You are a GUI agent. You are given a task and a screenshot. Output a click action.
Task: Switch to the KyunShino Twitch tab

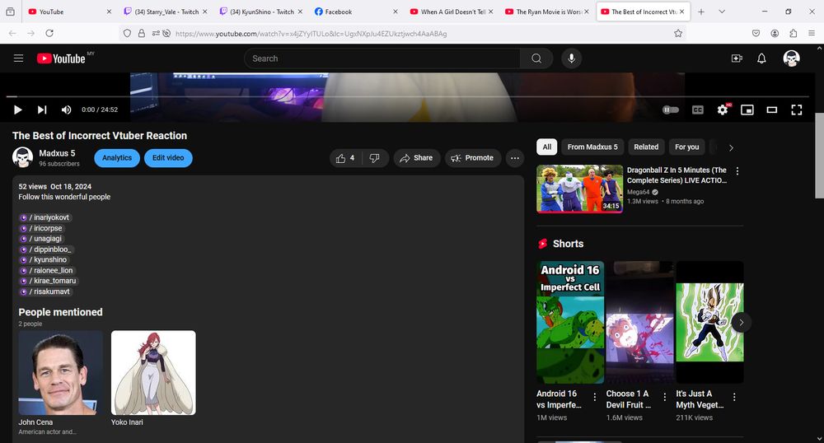[x=260, y=12]
